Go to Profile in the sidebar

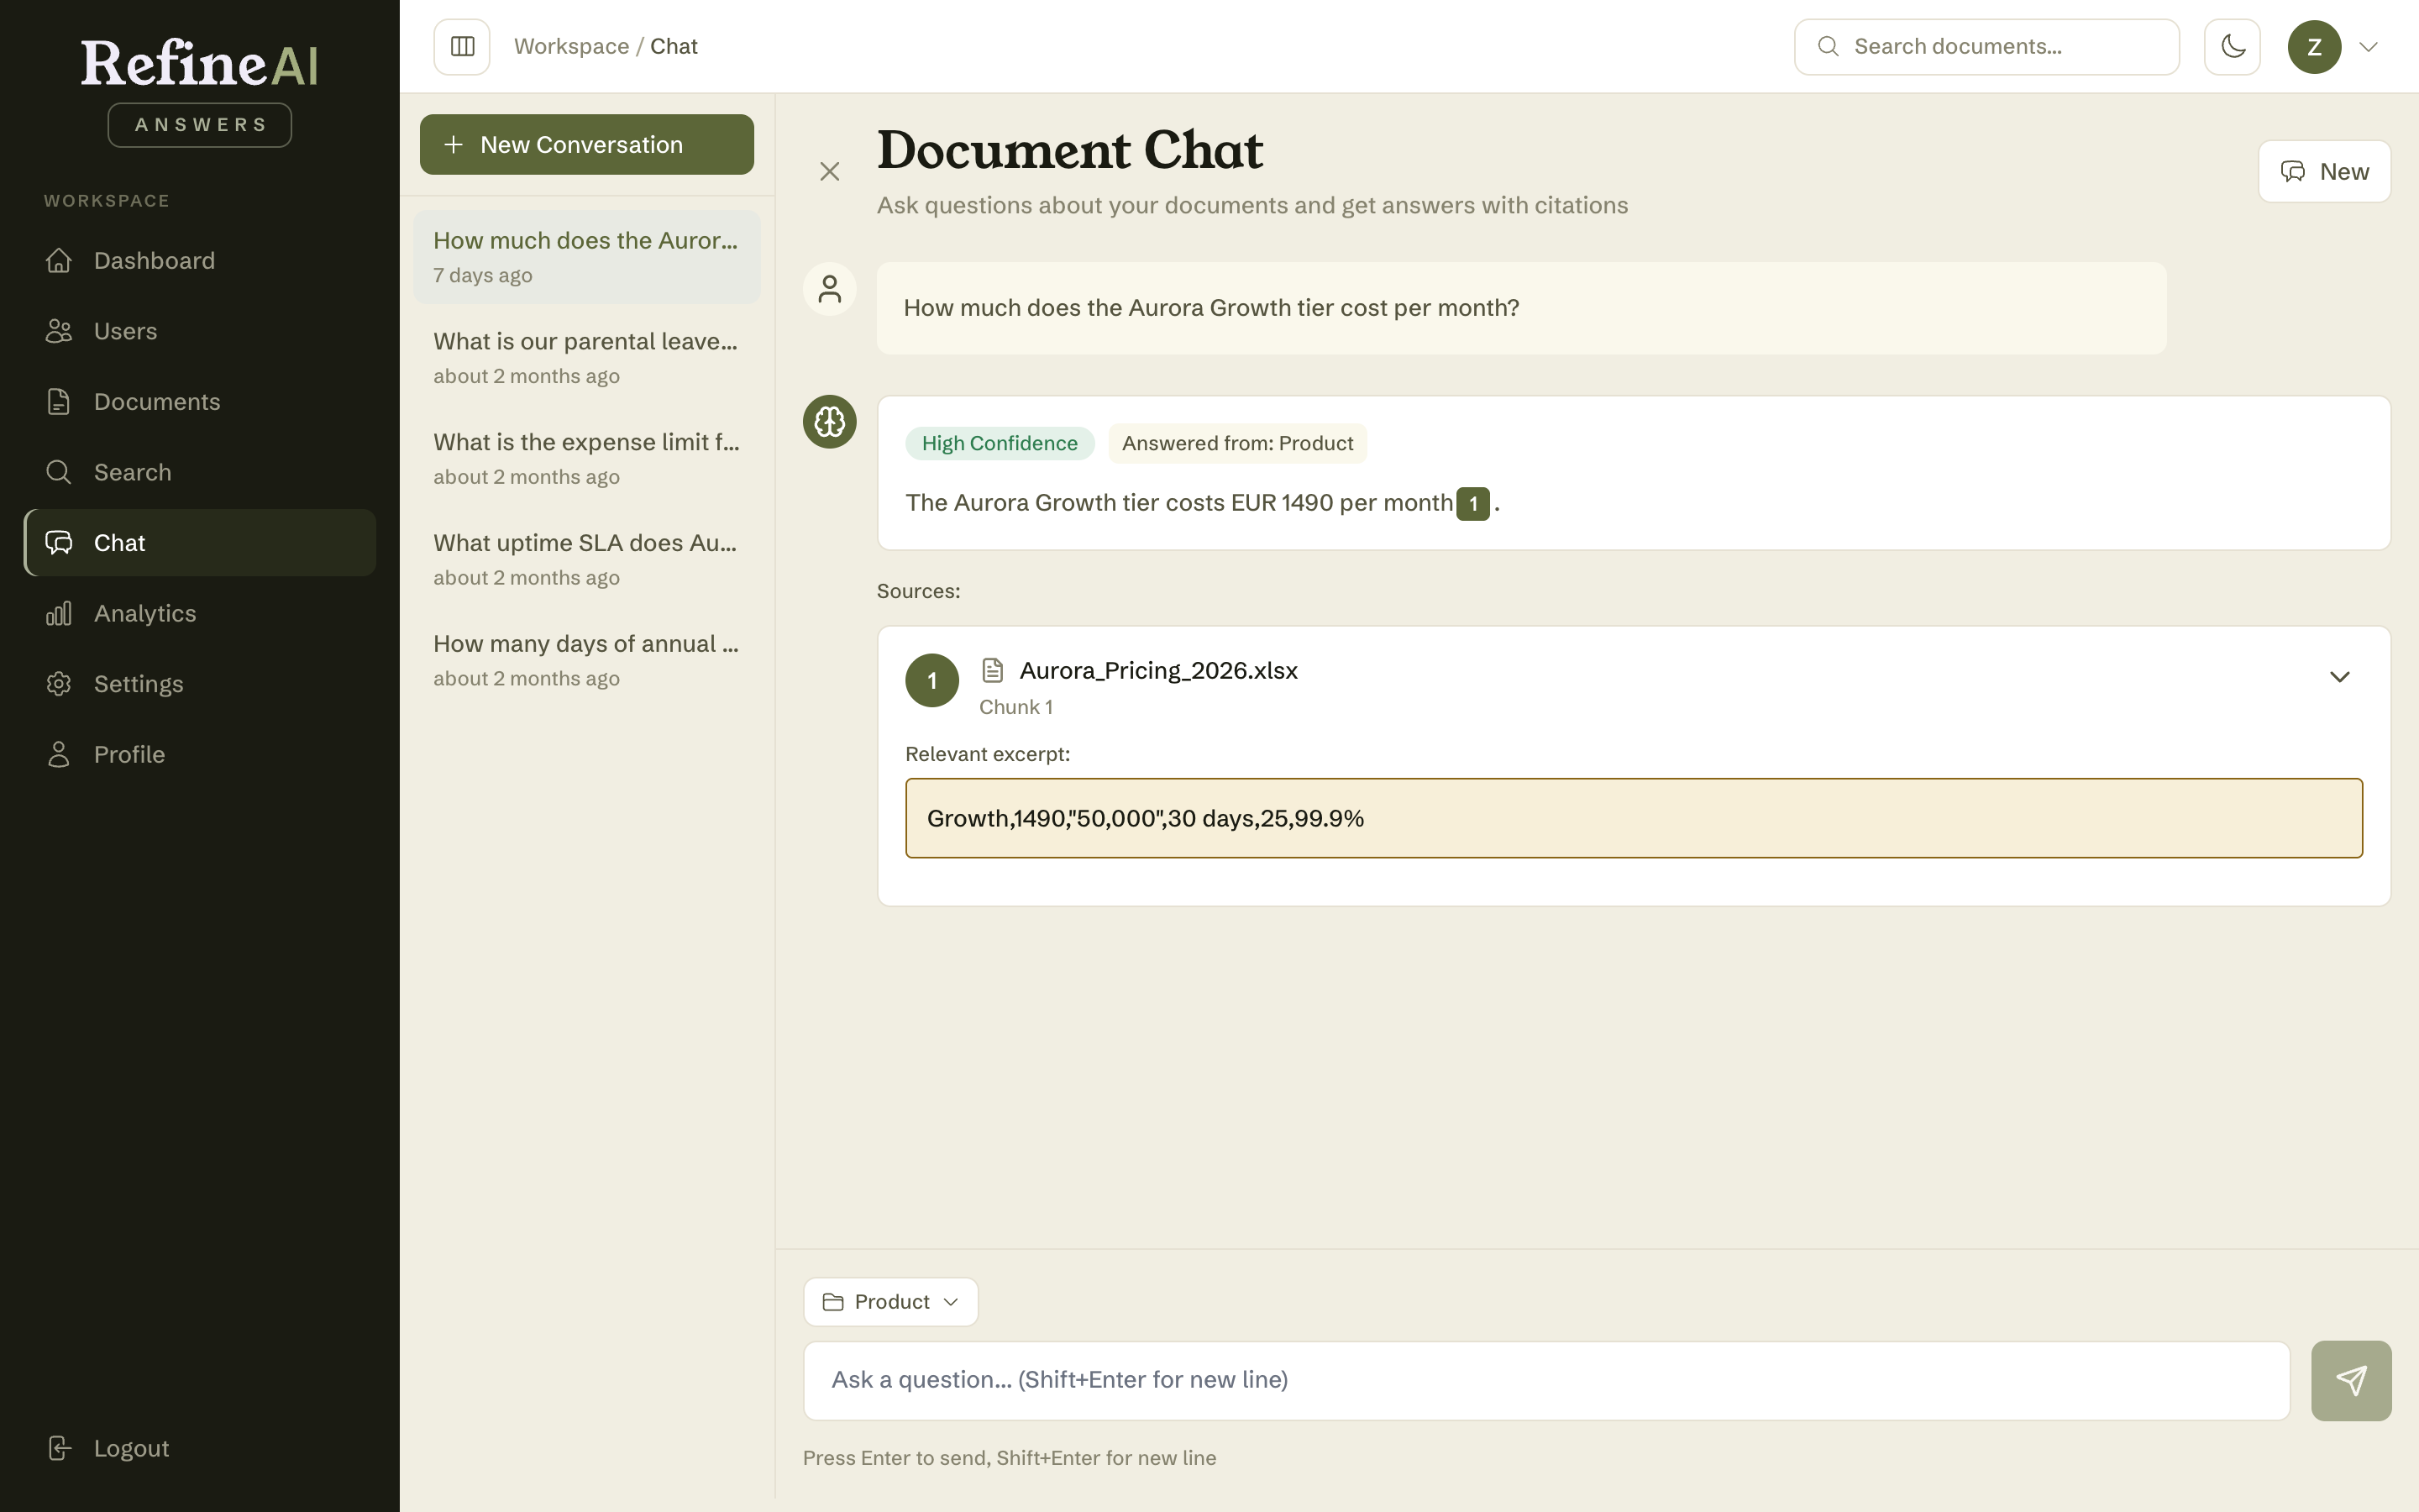[x=200, y=754]
